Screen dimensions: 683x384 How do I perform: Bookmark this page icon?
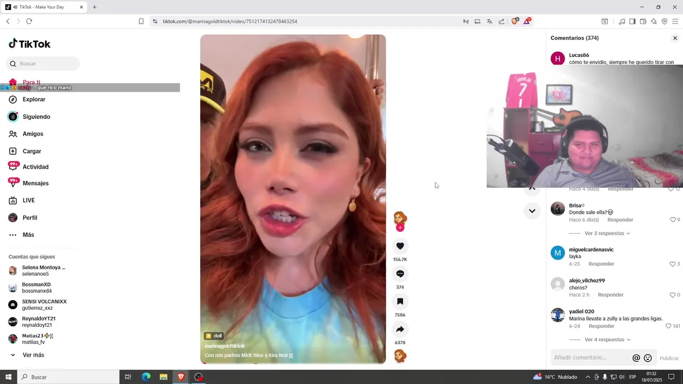point(141,21)
